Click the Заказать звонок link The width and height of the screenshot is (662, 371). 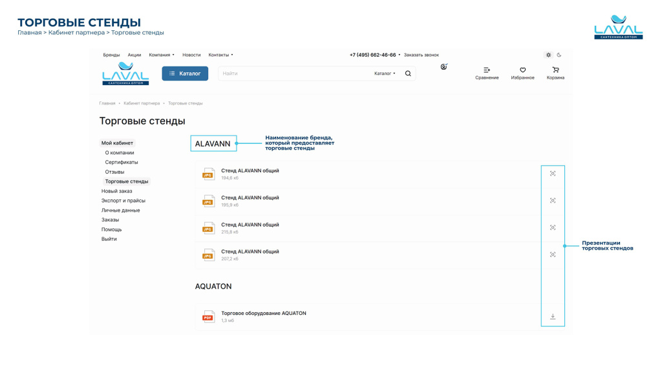coord(421,55)
